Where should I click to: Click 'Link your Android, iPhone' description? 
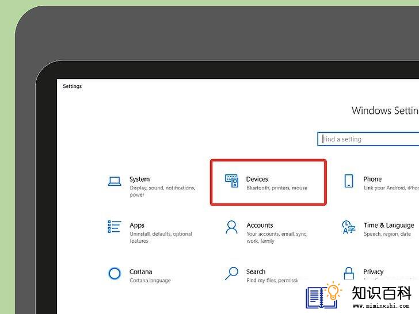click(x=391, y=188)
